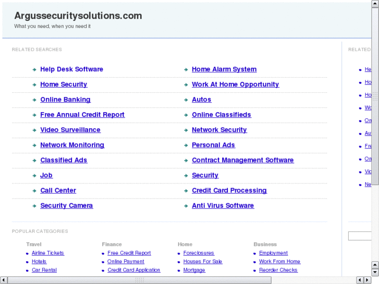Visit the Foreclosures category link
379x284 pixels.
tap(199, 253)
